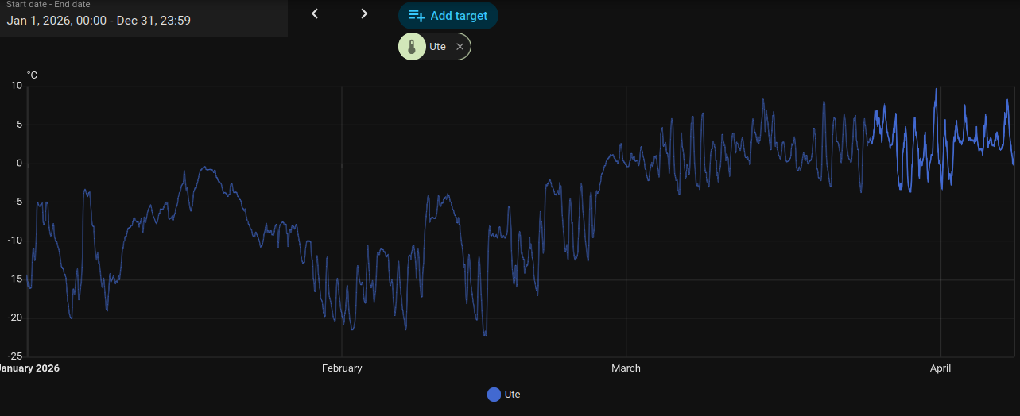Click the Add target plus-list icon
This screenshot has height=416, width=1020.
[x=417, y=16]
